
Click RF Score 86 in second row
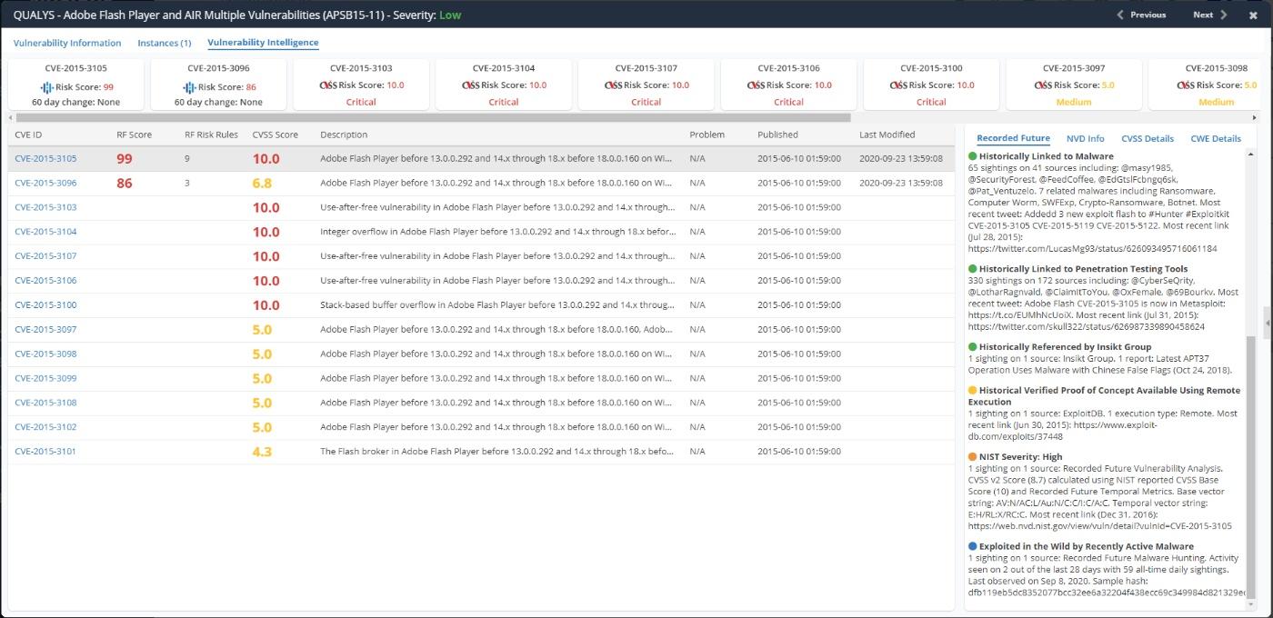pyautogui.click(x=125, y=184)
